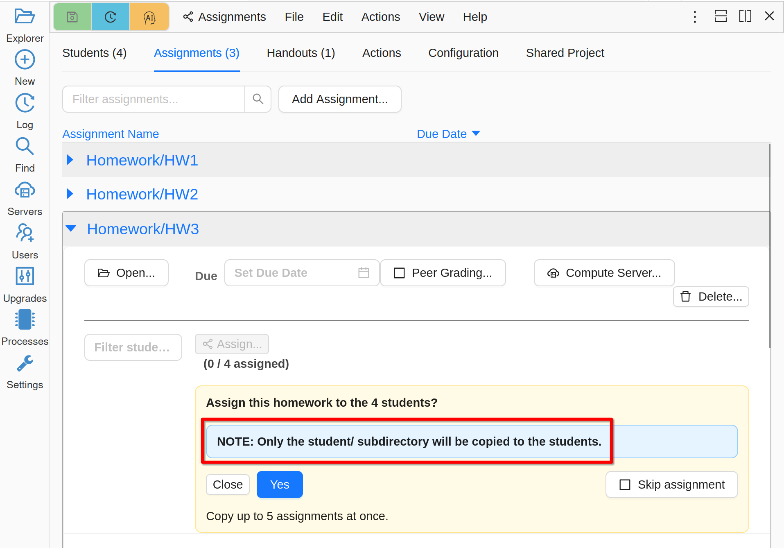Click the green Save icon button

[x=72, y=17]
